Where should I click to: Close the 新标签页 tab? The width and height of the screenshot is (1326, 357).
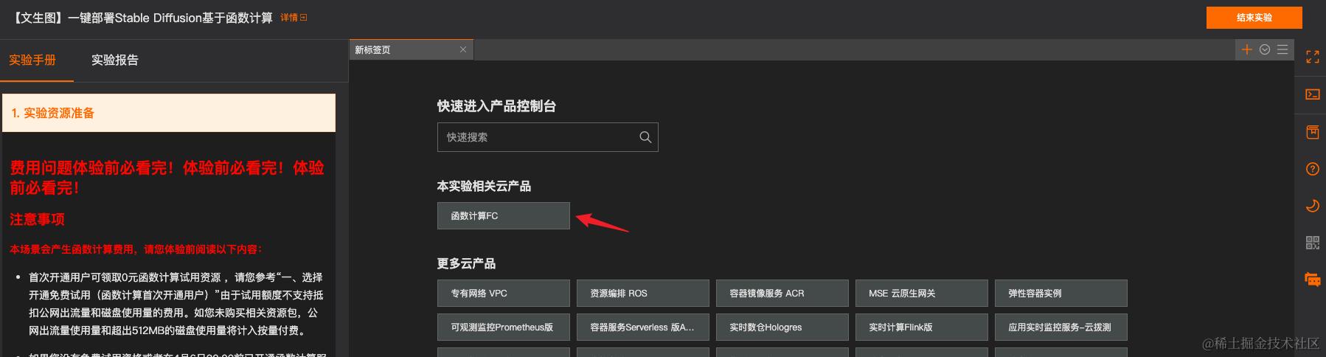[x=463, y=49]
